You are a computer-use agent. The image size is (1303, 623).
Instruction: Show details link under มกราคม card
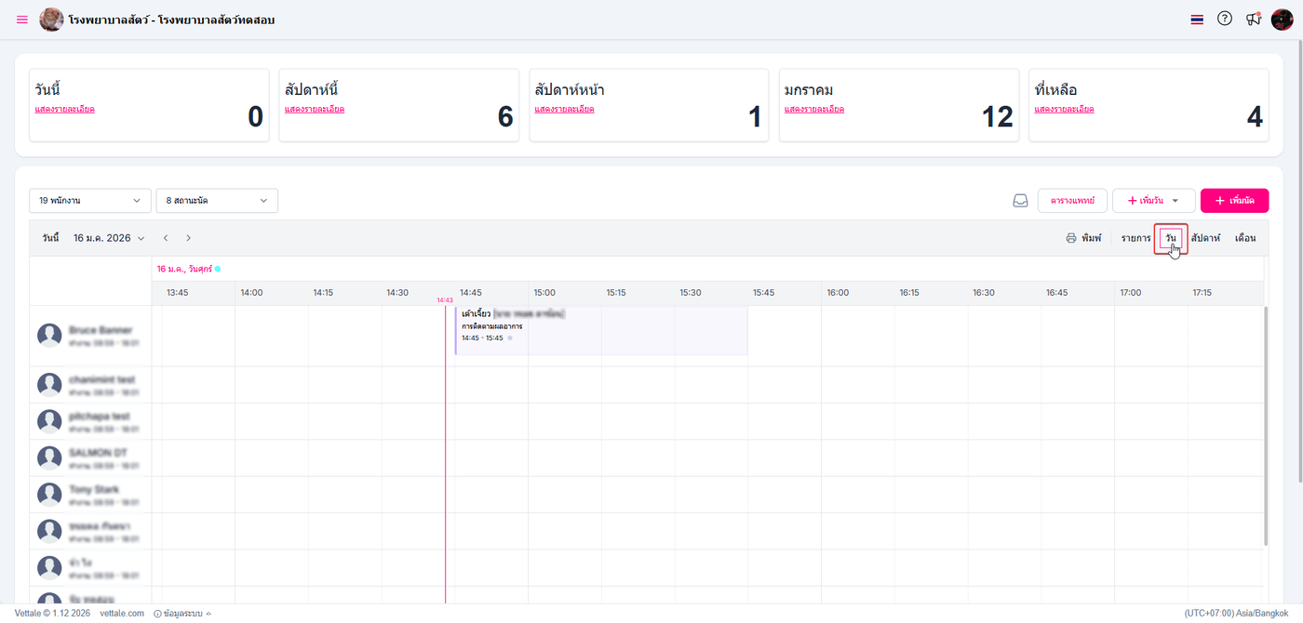tap(814, 109)
